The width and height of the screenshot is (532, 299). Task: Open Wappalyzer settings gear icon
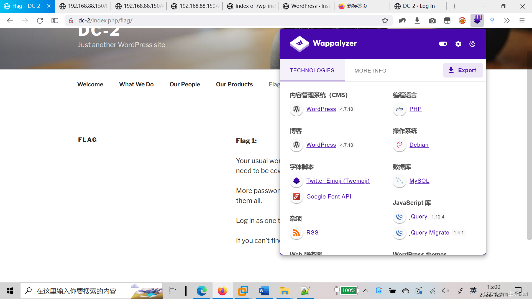[x=458, y=44]
